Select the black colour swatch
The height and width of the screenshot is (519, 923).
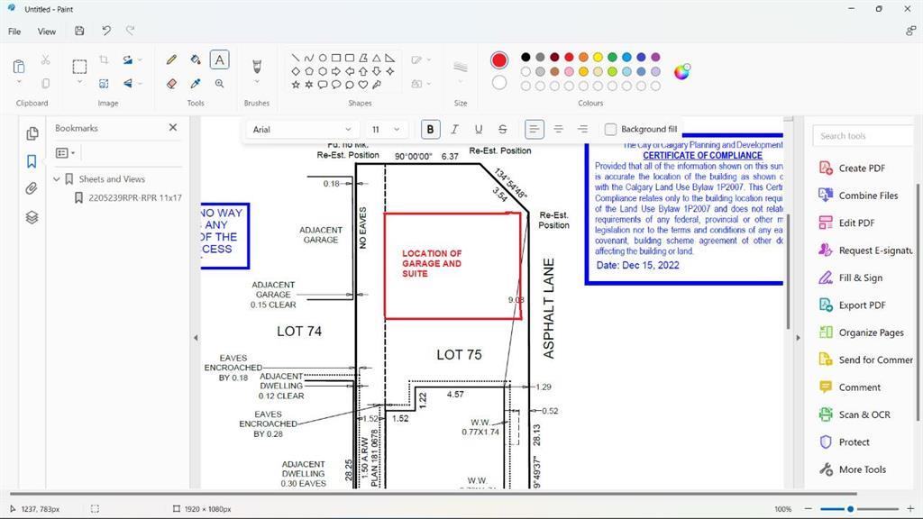(x=525, y=58)
